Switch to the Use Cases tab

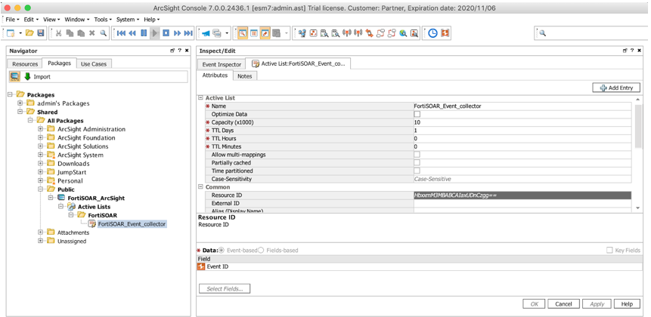pos(94,64)
